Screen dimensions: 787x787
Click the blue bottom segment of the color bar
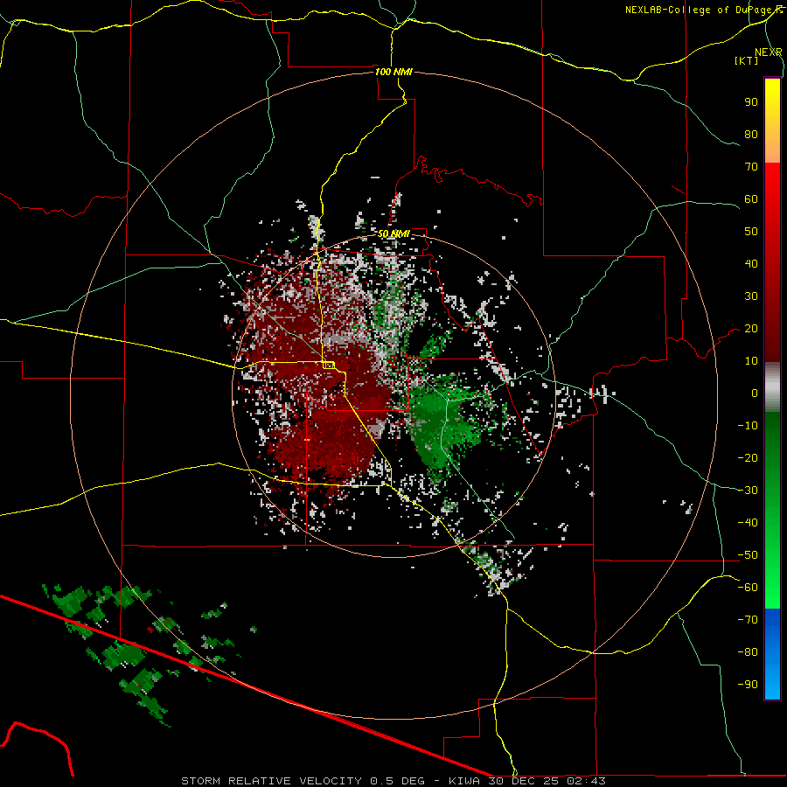click(772, 654)
